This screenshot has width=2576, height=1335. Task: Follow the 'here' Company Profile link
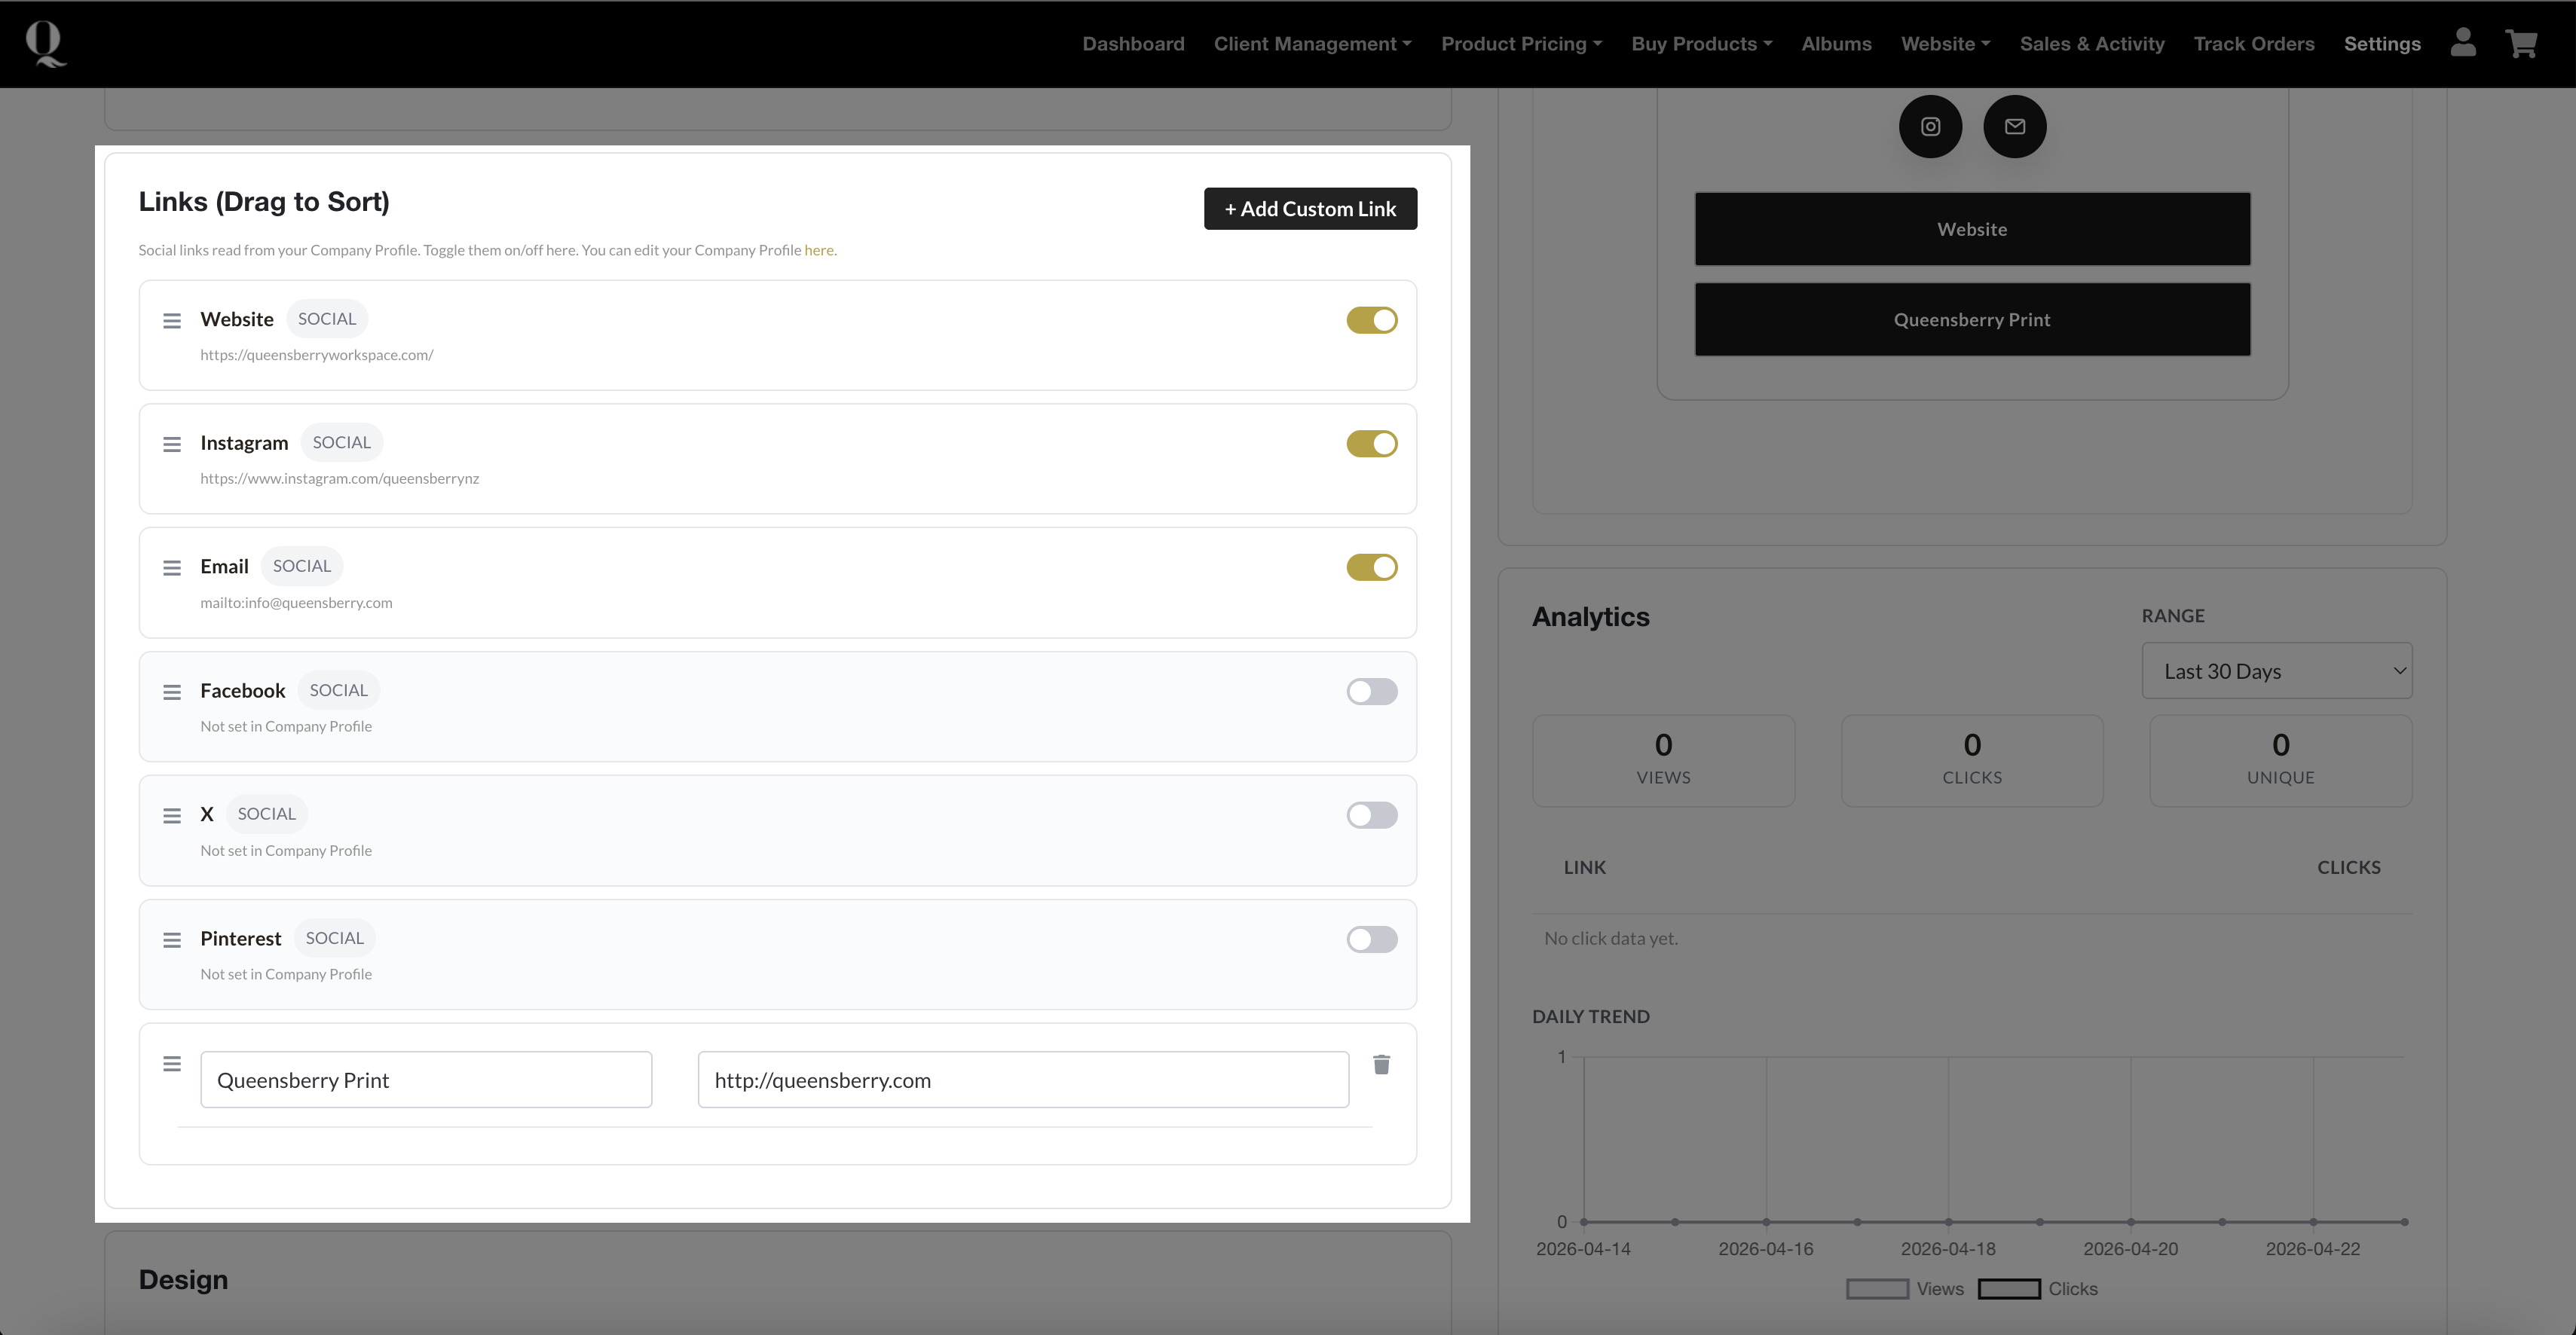(818, 250)
